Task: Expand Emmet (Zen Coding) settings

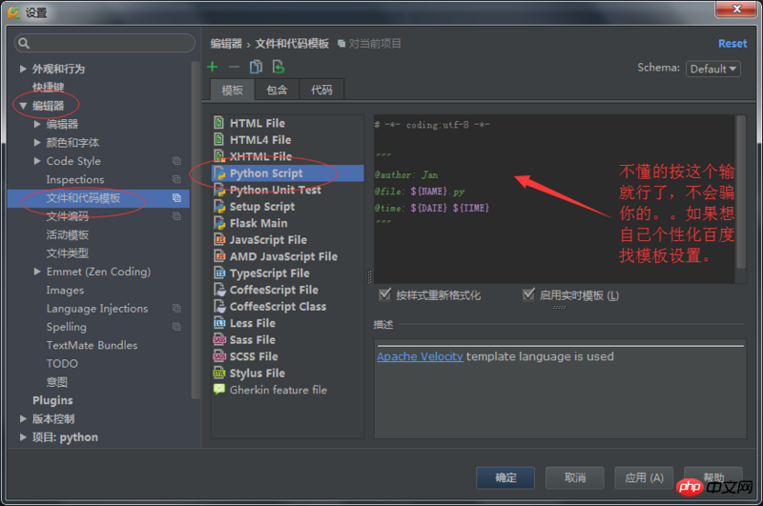Action: click(x=37, y=272)
